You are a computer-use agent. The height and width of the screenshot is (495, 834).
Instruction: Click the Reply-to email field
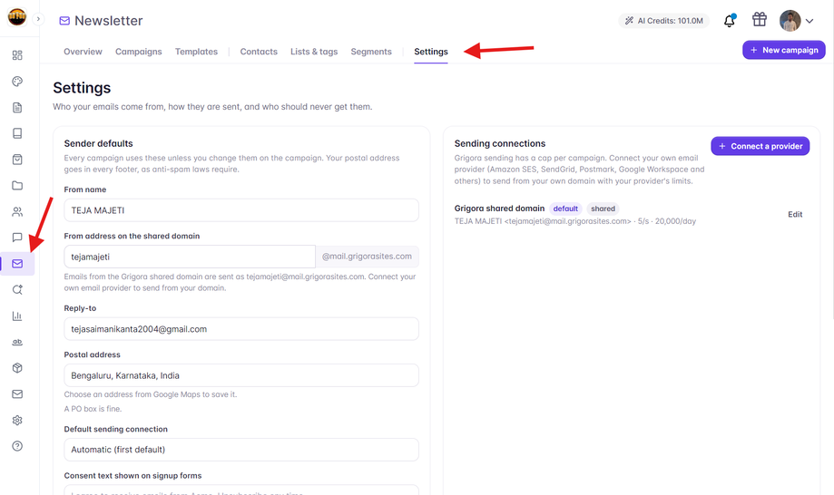(x=241, y=329)
